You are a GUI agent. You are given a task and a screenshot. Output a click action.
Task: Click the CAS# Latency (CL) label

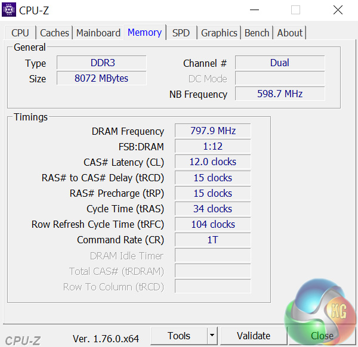tap(124, 162)
